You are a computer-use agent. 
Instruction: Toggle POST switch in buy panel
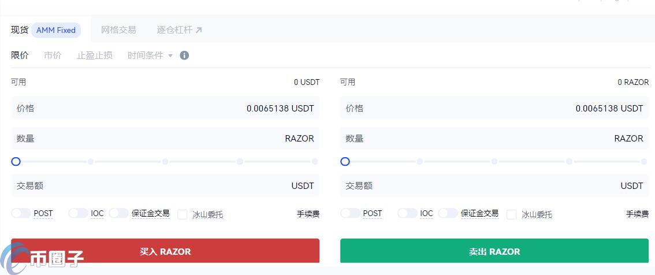21,213
